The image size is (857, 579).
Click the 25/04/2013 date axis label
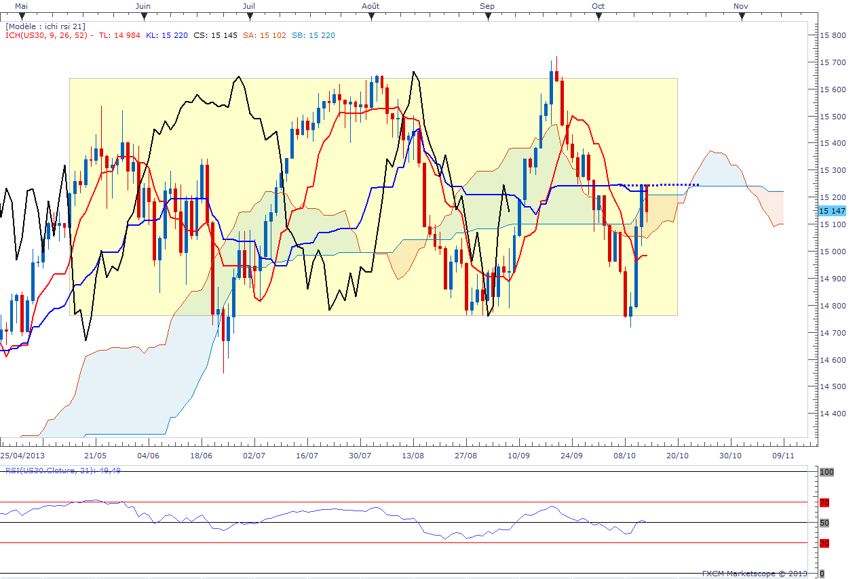(22, 456)
